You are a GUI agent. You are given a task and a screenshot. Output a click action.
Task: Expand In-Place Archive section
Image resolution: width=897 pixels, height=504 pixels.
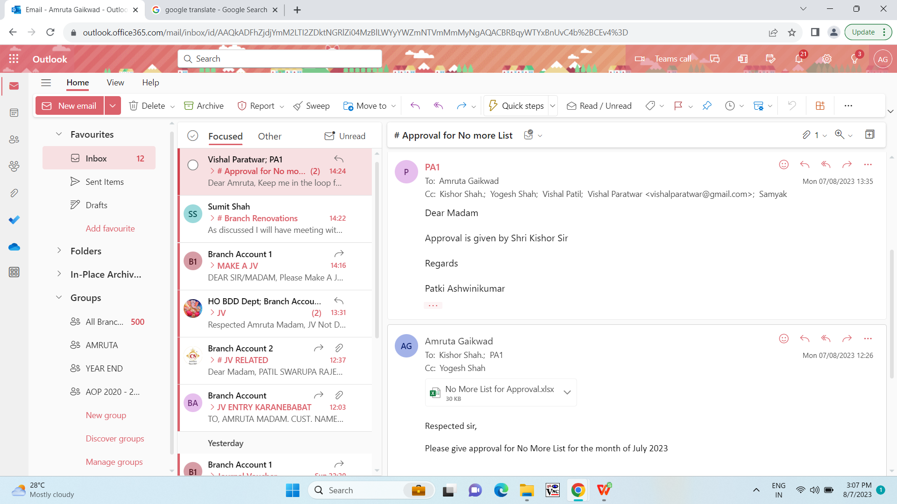(x=59, y=274)
